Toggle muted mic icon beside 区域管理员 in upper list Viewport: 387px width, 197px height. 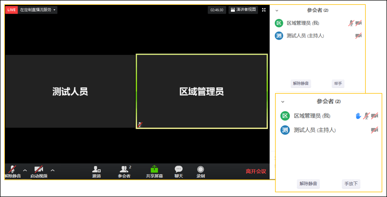point(351,23)
